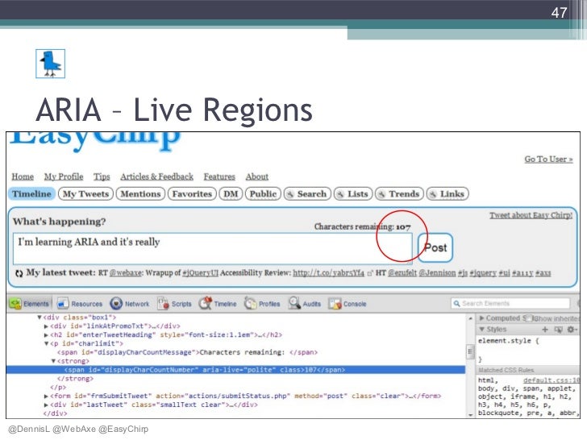Open the default.css source link

(551, 380)
